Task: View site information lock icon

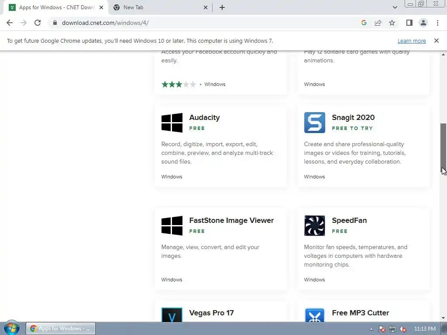Action: [55, 23]
